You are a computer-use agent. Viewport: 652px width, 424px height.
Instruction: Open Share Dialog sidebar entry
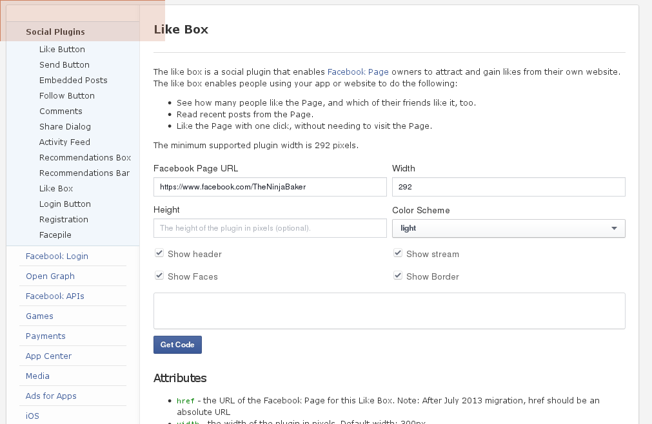coord(65,127)
